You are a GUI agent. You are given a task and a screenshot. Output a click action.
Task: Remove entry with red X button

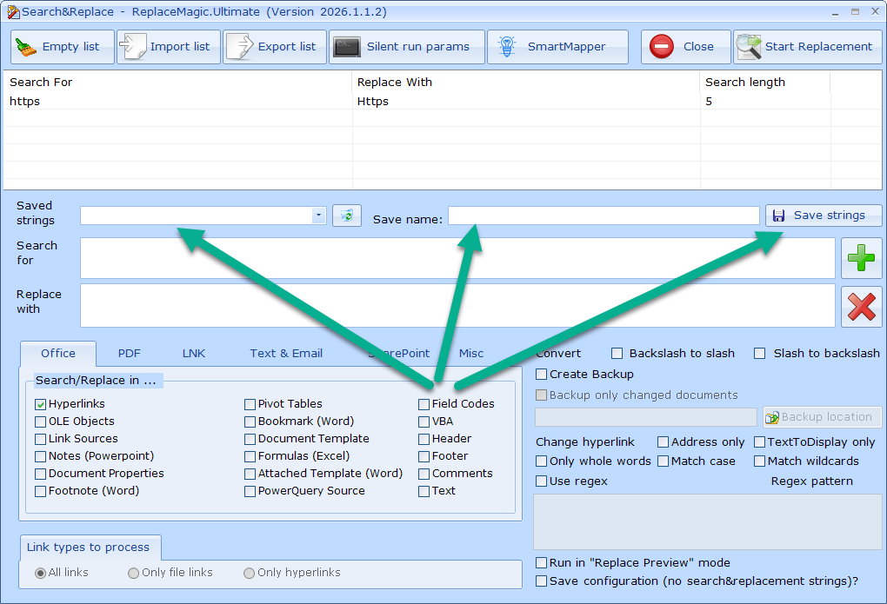click(x=861, y=307)
